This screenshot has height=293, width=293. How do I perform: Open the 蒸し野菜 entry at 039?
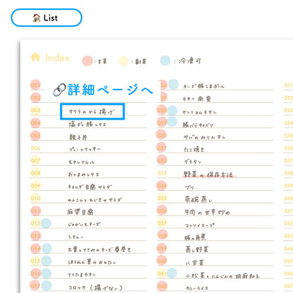(197, 249)
